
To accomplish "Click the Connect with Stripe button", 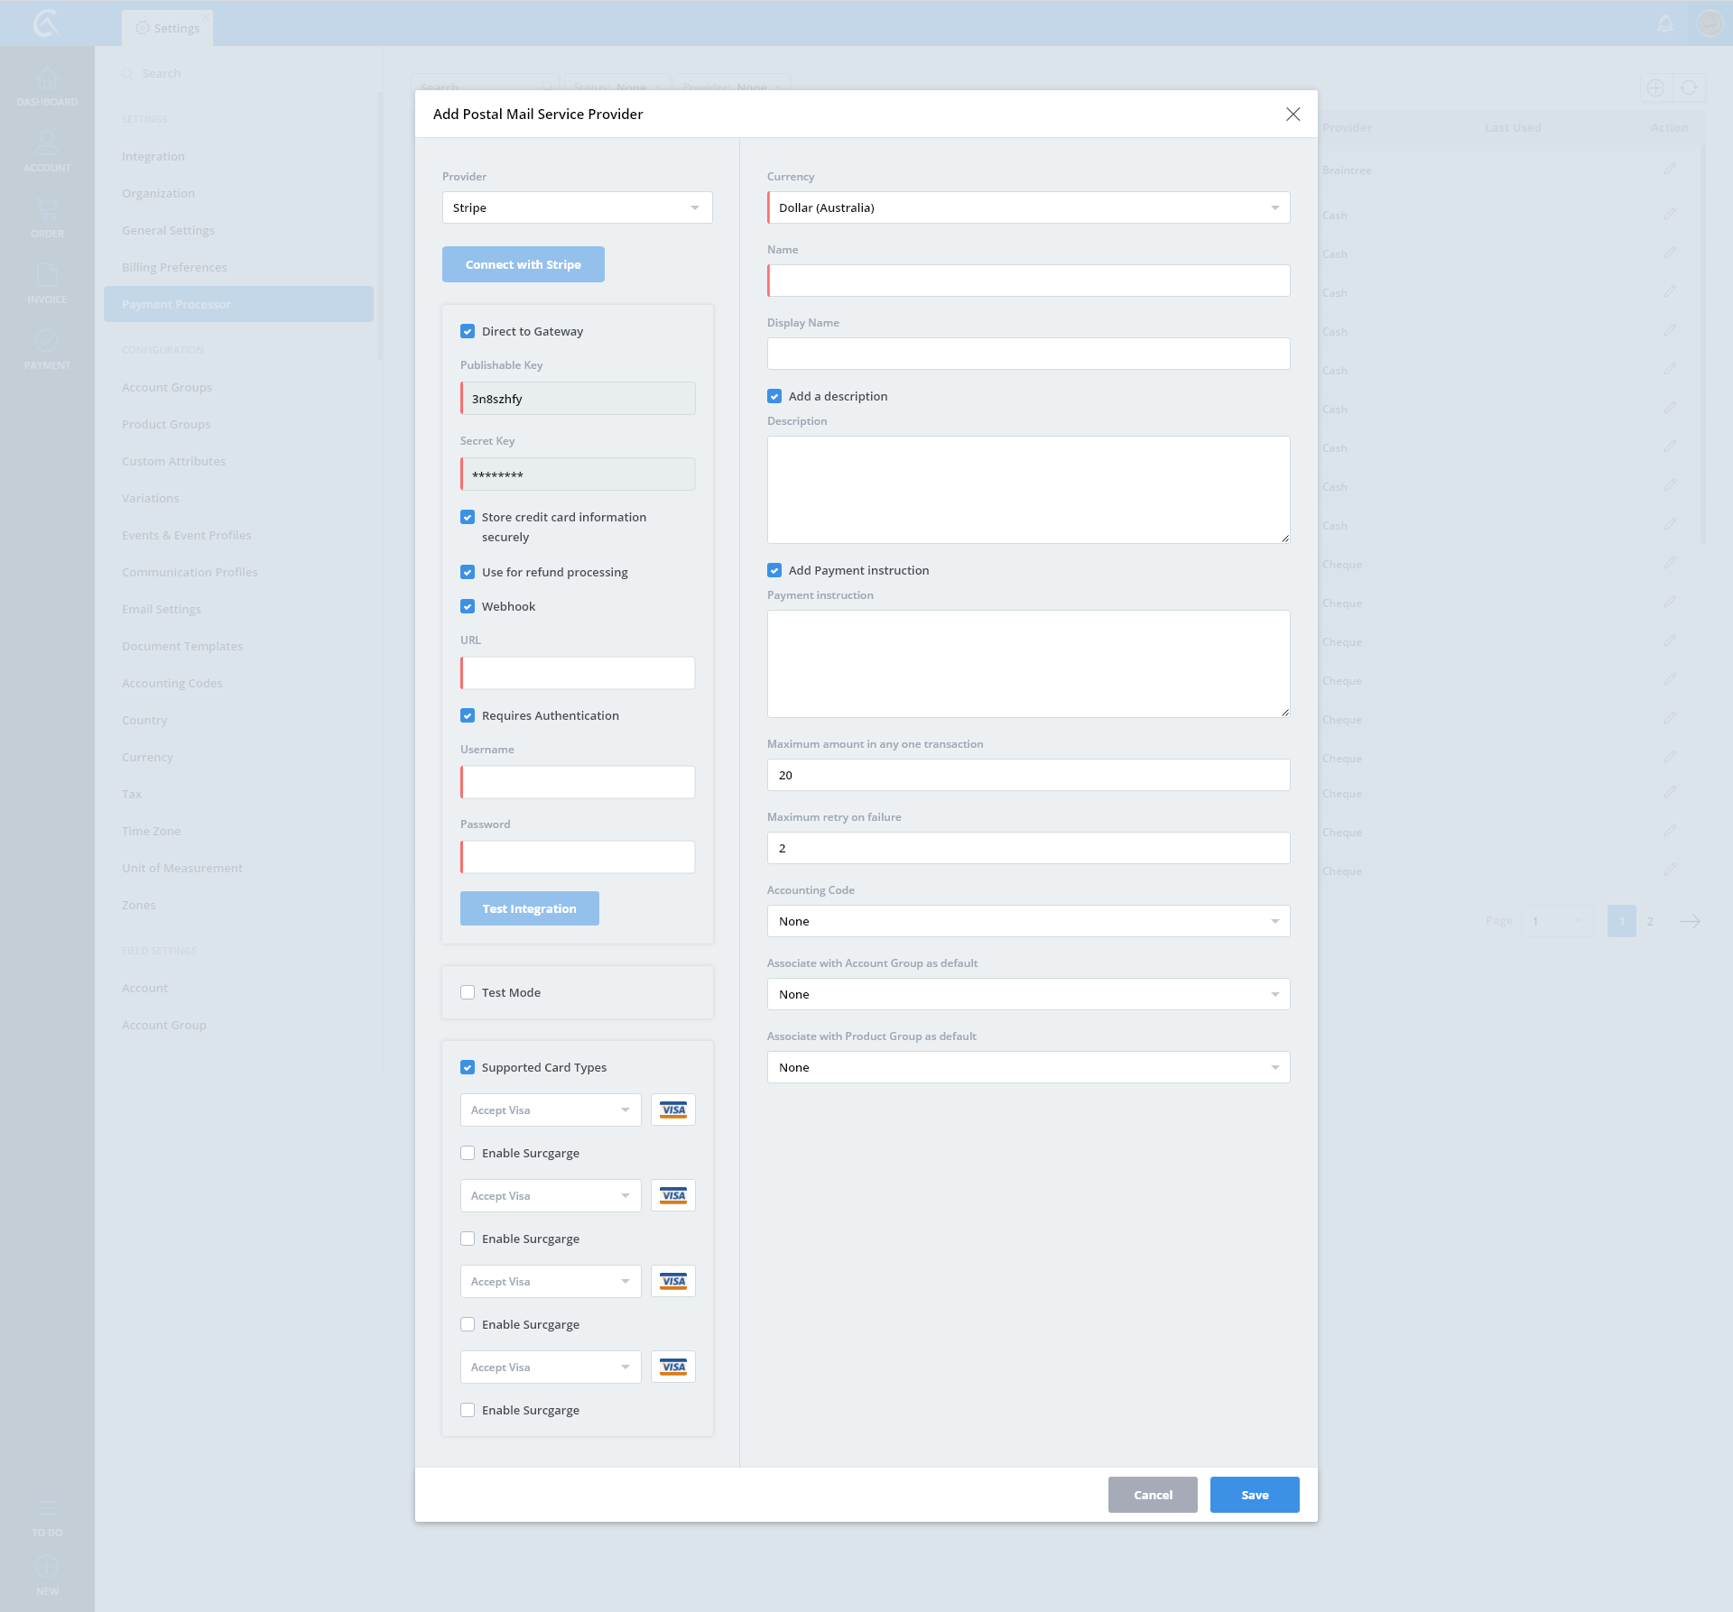I will point(523,264).
